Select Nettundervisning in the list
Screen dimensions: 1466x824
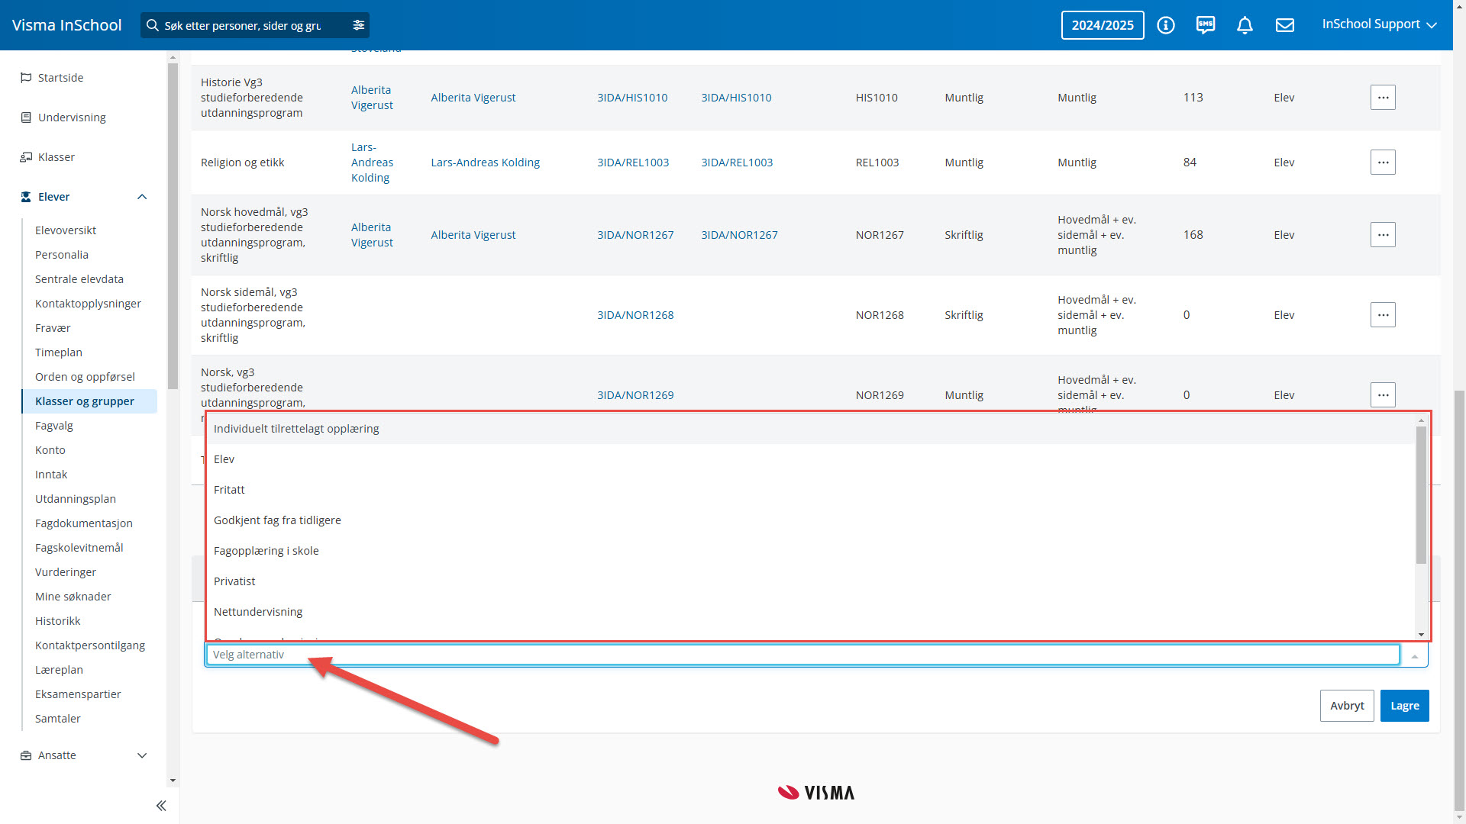(258, 612)
